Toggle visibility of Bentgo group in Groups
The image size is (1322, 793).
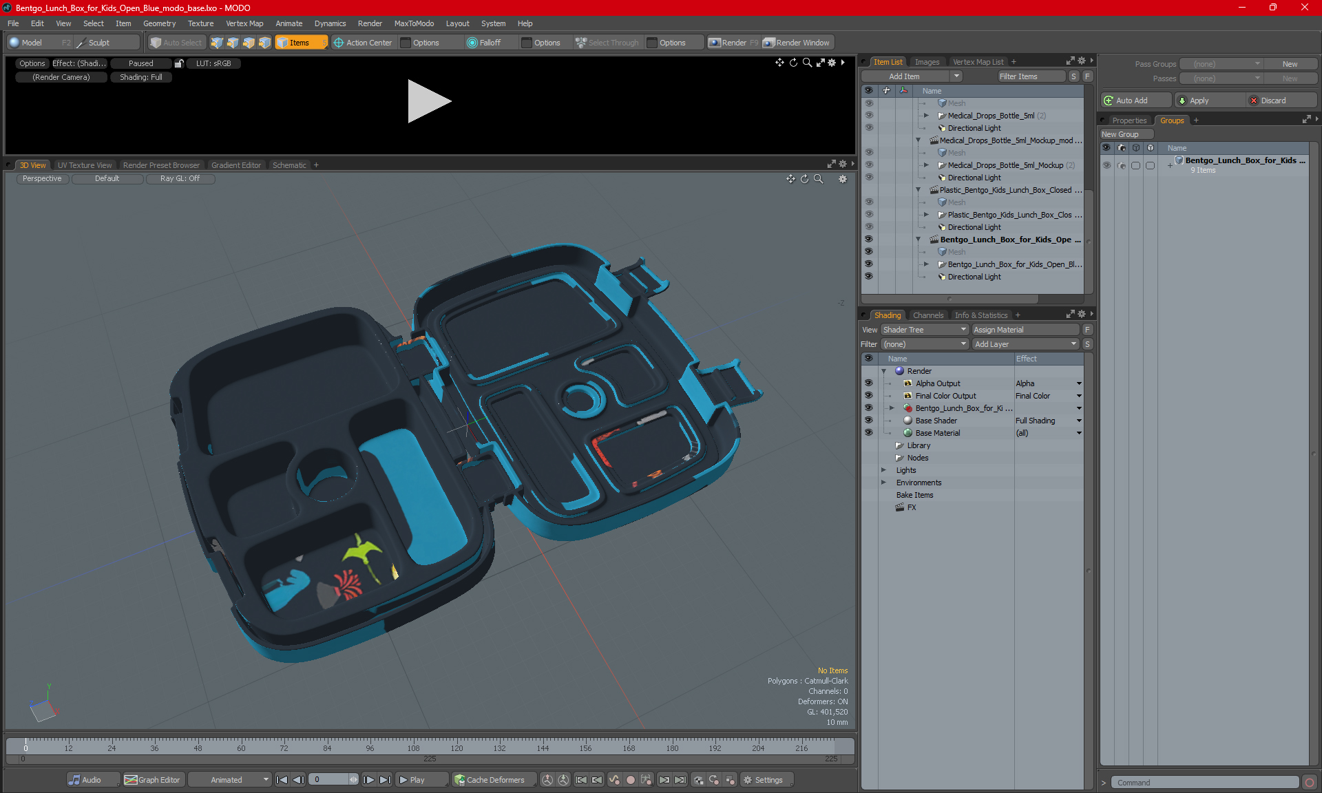(1106, 165)
